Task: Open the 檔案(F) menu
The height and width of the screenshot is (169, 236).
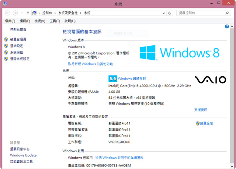Action: pos(10,21)
